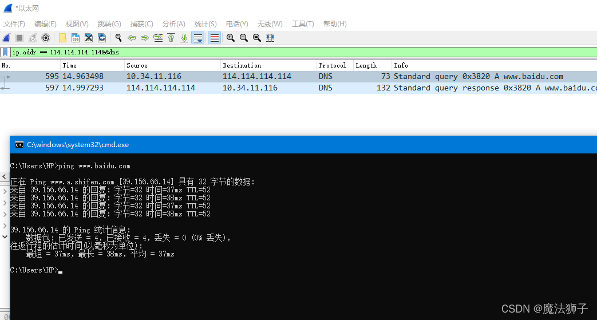Viewport: 597px width, 320px height.
Task: Open the 工具(T) menu
Action: pyautogui.click(x=303, y=24)
